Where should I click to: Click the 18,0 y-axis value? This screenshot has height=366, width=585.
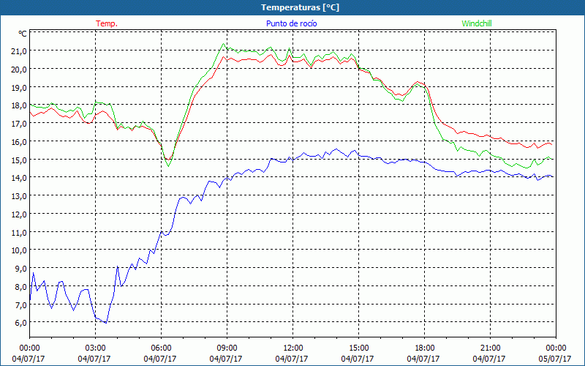19,105
